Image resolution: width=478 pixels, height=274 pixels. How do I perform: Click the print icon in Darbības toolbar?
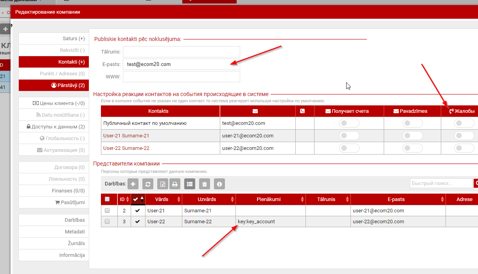(175, 184)
